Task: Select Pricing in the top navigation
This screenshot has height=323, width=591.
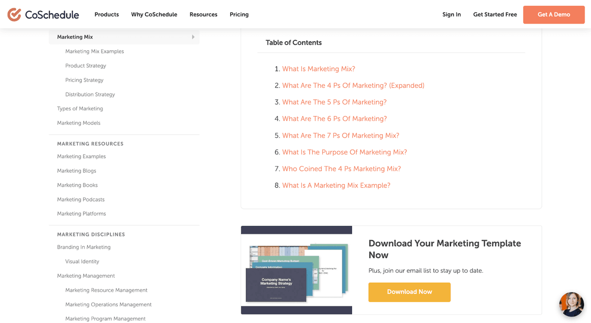Action: [x=239, y=14]
